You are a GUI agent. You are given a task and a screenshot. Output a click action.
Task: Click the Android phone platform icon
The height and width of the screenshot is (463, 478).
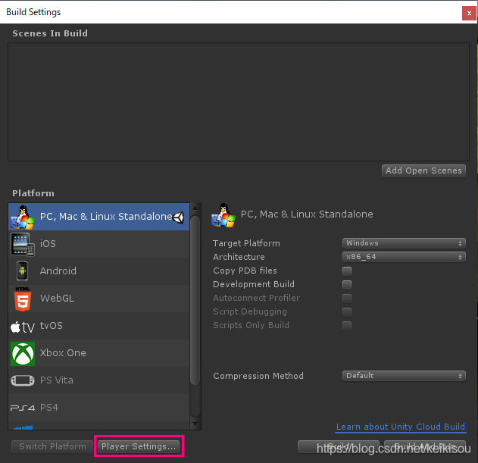[x=23, y=271]
